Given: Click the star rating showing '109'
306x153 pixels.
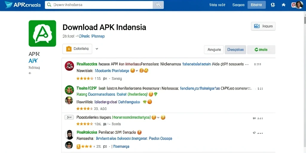Looking at the screenshot, I should [x=85, y=124].
